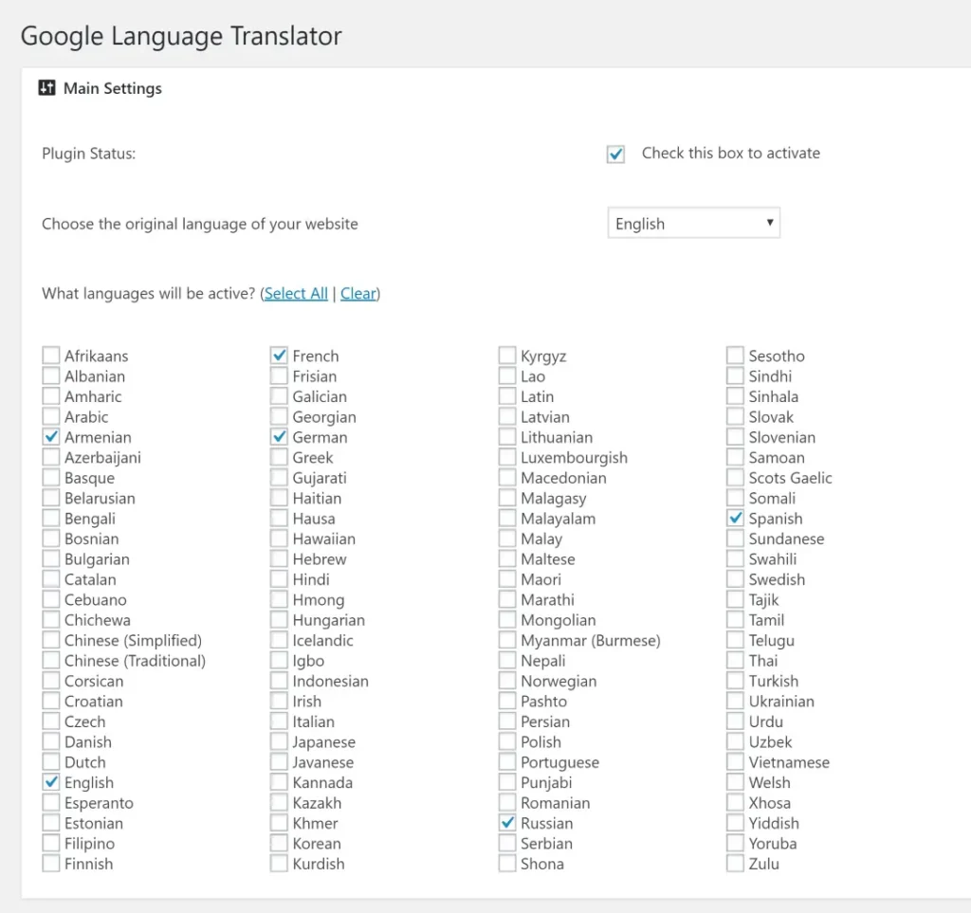971x913 pixels.
Task: Open the original language dropdown
Action: tap(693, 224)
